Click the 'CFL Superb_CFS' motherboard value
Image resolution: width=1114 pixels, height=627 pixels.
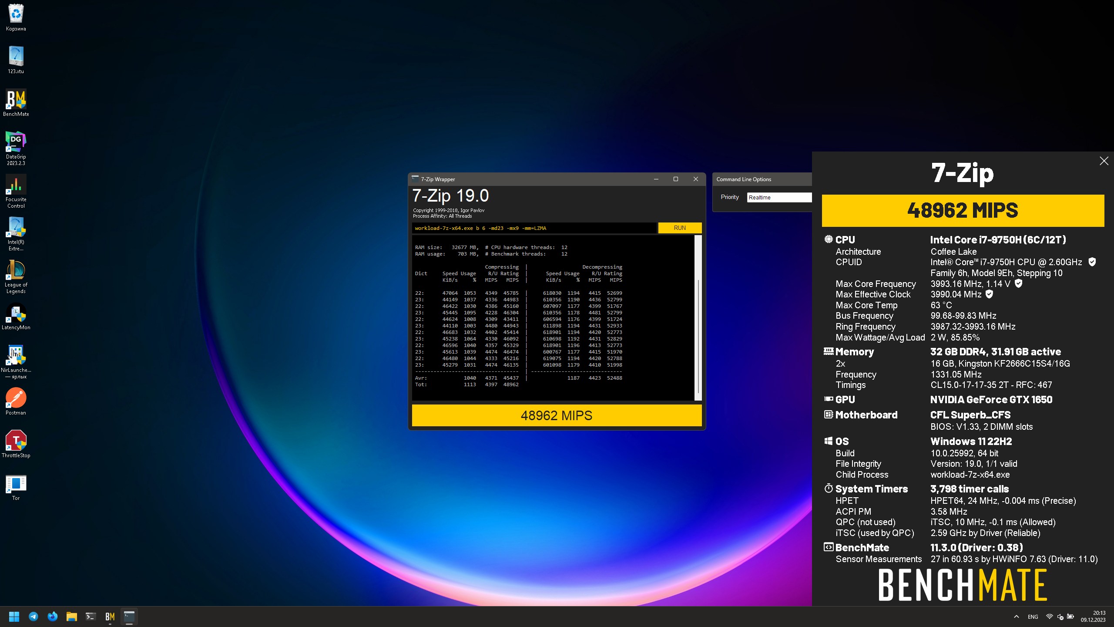tap(970, 415)
